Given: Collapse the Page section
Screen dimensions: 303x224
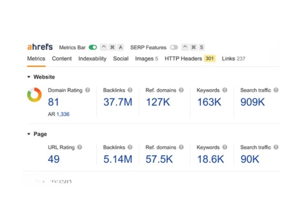Looking at the screenshot, I should pos(29,134).
